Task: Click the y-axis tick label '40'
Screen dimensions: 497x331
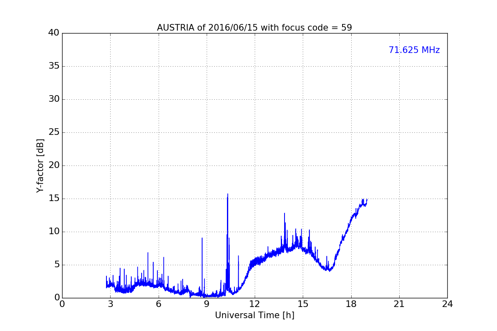Action: pos(54,33)
